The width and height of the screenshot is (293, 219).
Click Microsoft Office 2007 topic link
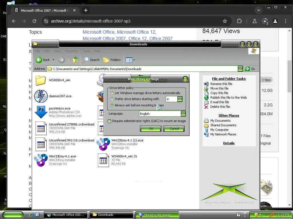click(104, 38)
